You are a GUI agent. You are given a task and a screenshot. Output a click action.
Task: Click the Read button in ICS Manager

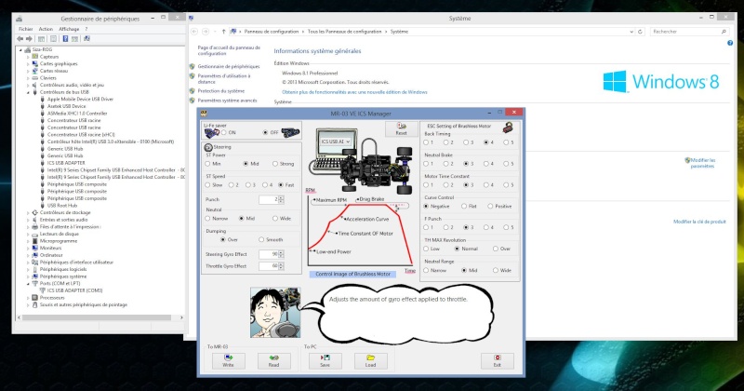[x=273, y=361]
